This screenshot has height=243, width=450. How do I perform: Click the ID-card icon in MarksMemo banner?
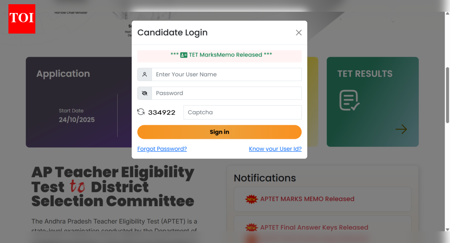point(183,55)
